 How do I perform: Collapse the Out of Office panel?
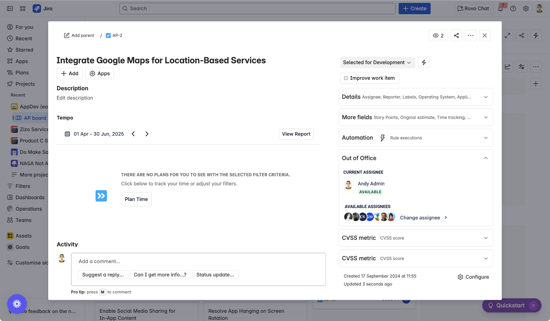pyautogui.click(x=486, y=158)
